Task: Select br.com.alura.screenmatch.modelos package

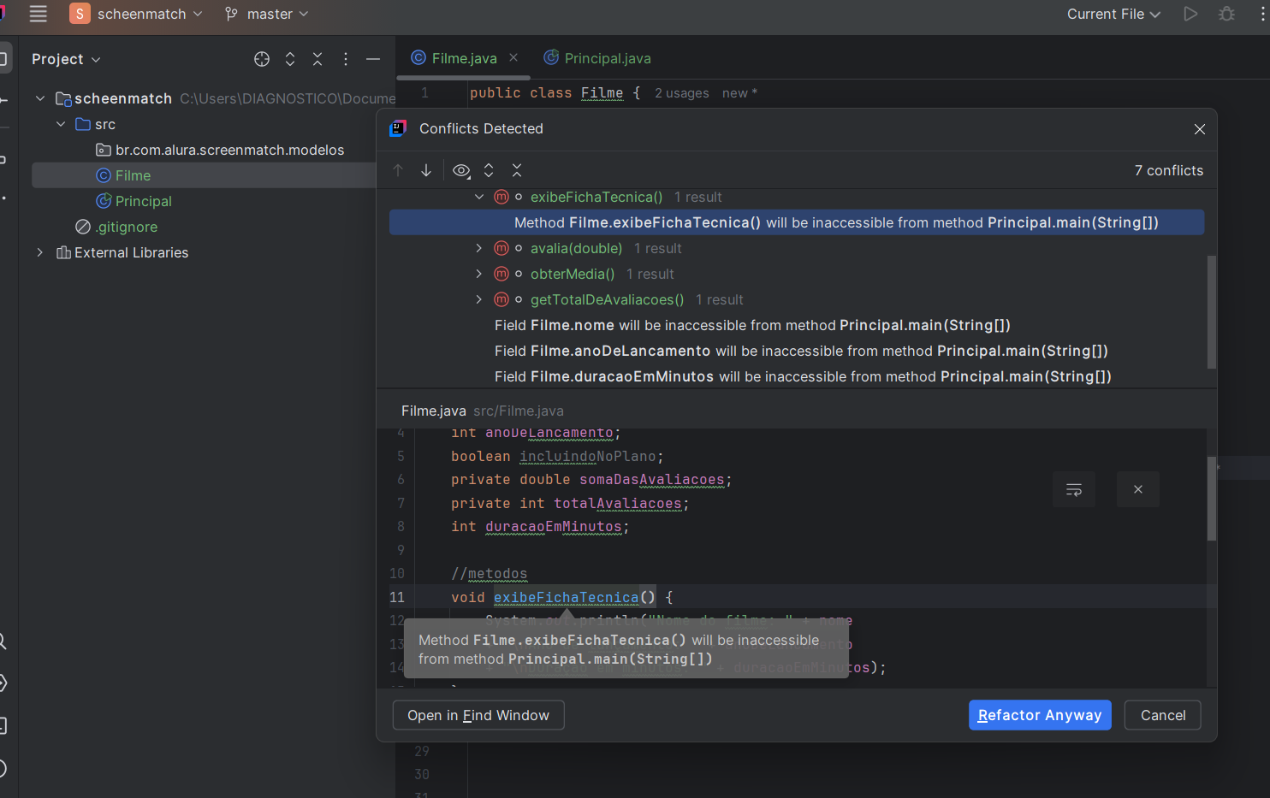Action: (x=220, y=150)
